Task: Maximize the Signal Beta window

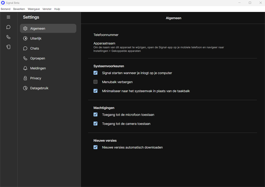Action: (x=250, y=3)
